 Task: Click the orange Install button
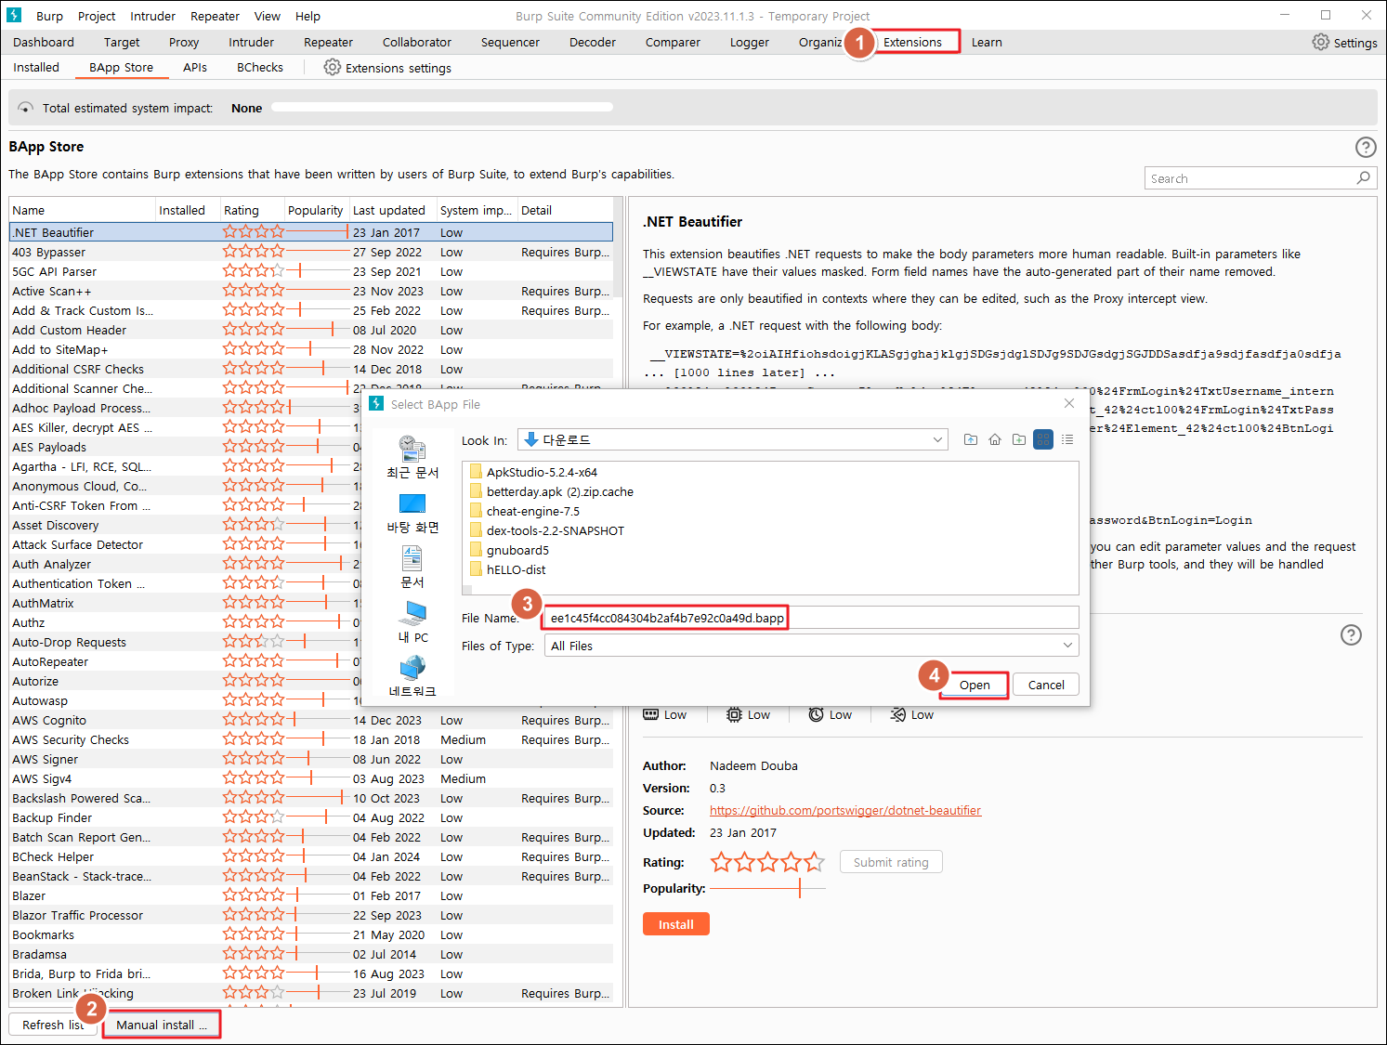pyautogui.click(x=675, y=924)
